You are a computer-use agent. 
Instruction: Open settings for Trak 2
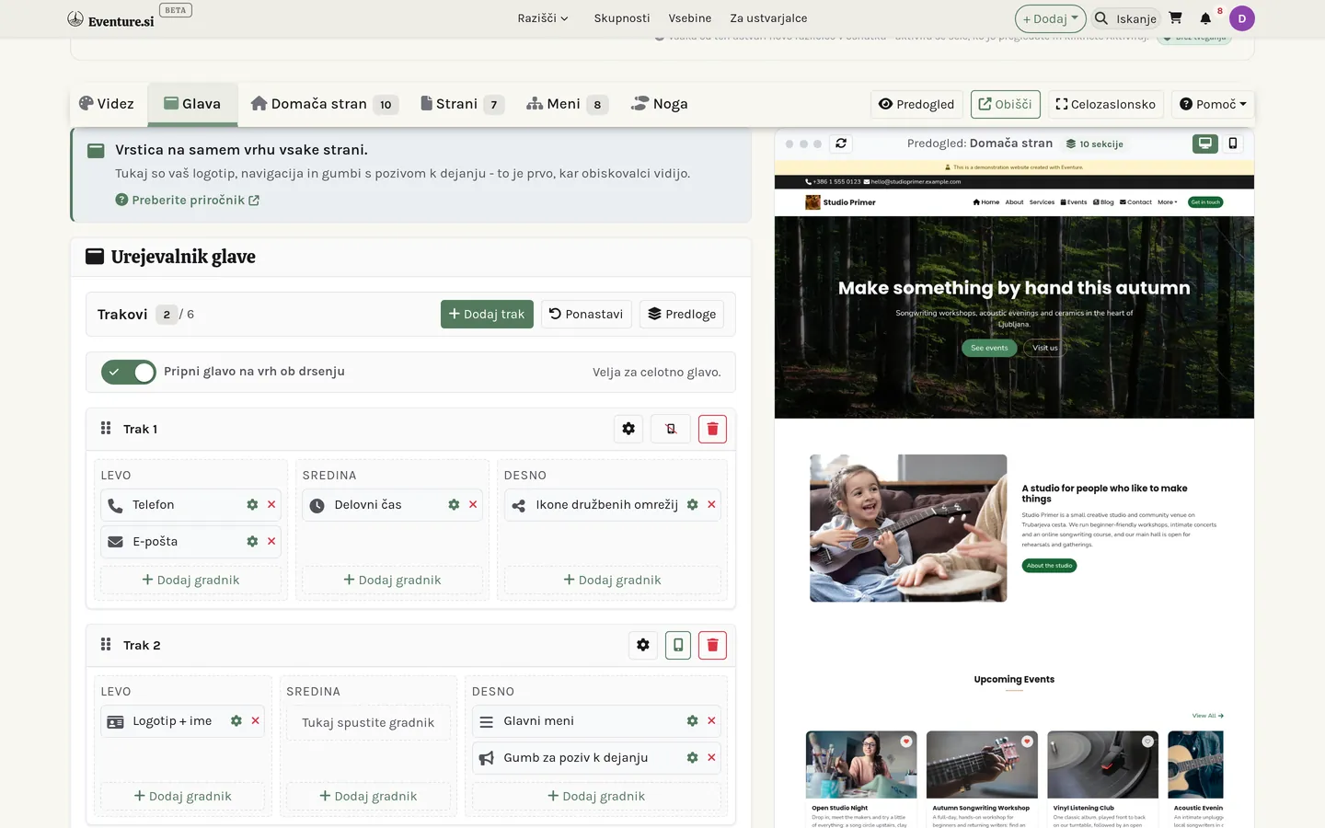click(x=643, y=645)
